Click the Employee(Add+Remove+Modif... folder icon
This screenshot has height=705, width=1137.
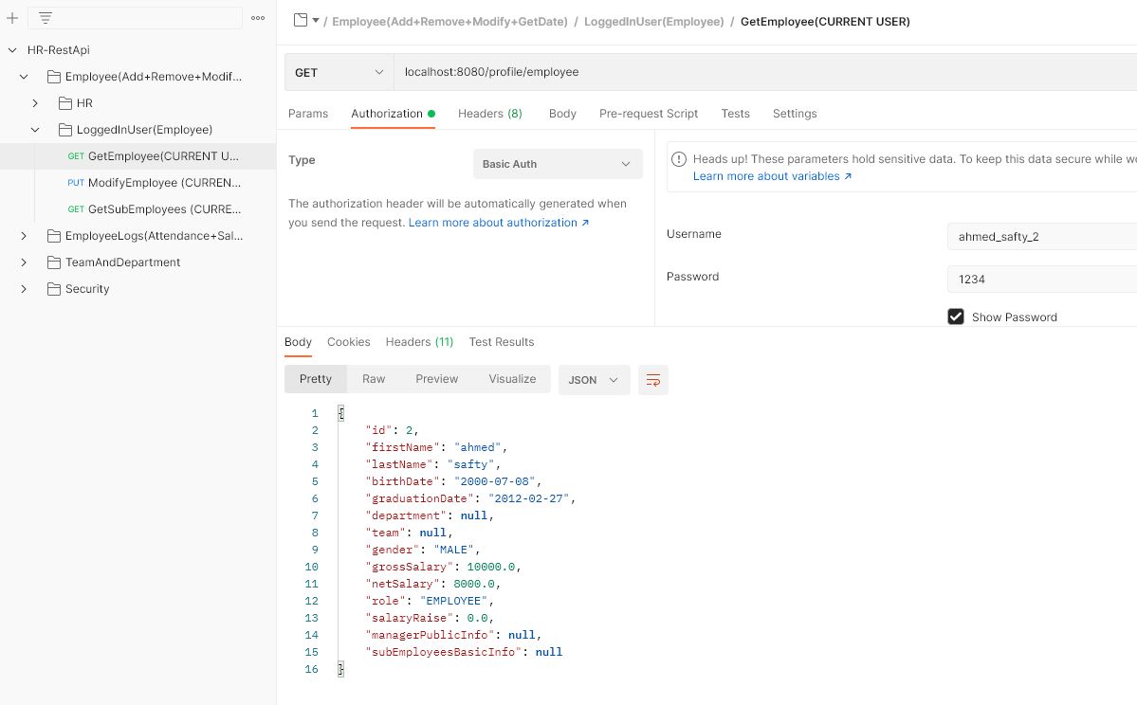pos(54,76)
